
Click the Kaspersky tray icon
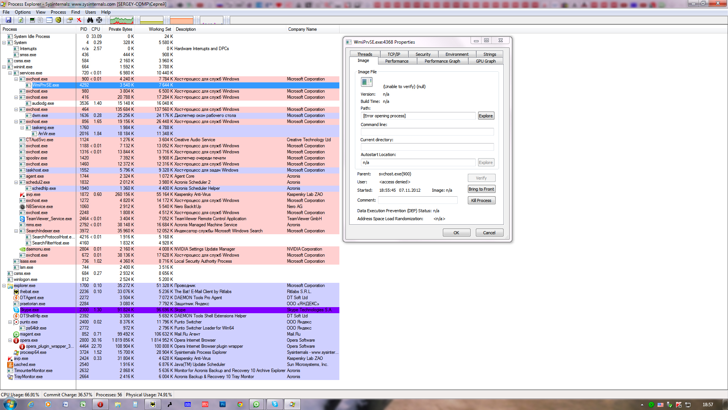pos(679,405)
